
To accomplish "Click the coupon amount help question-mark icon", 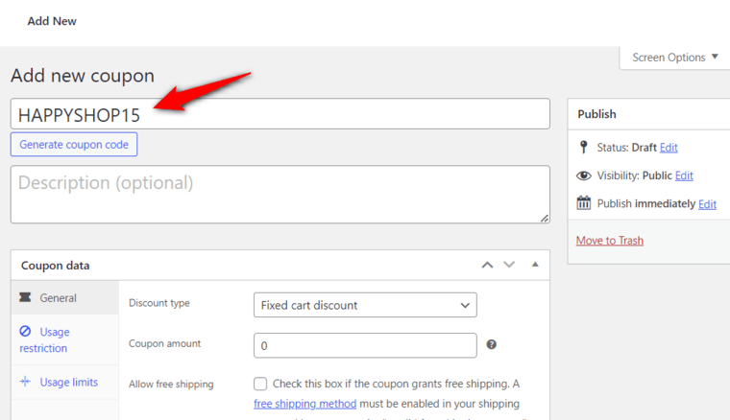I will (x=491, y=344).
